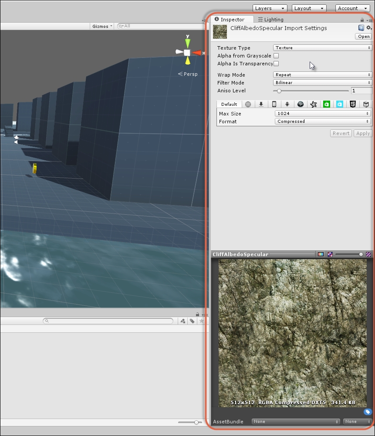Screen dimensions: 375x436
Task: Click the Apply button
Action: point(363,133)
